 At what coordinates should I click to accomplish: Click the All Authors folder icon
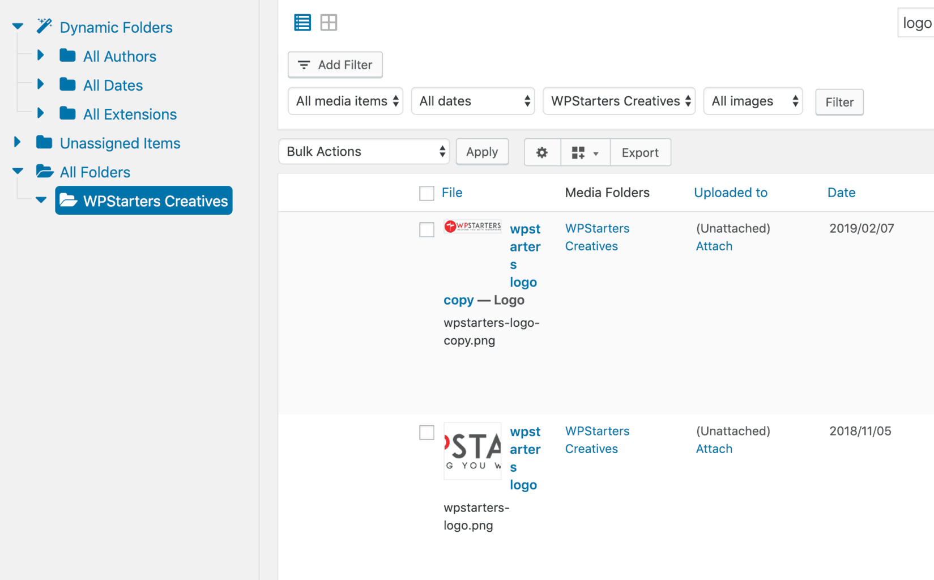(x=67, y=56)
